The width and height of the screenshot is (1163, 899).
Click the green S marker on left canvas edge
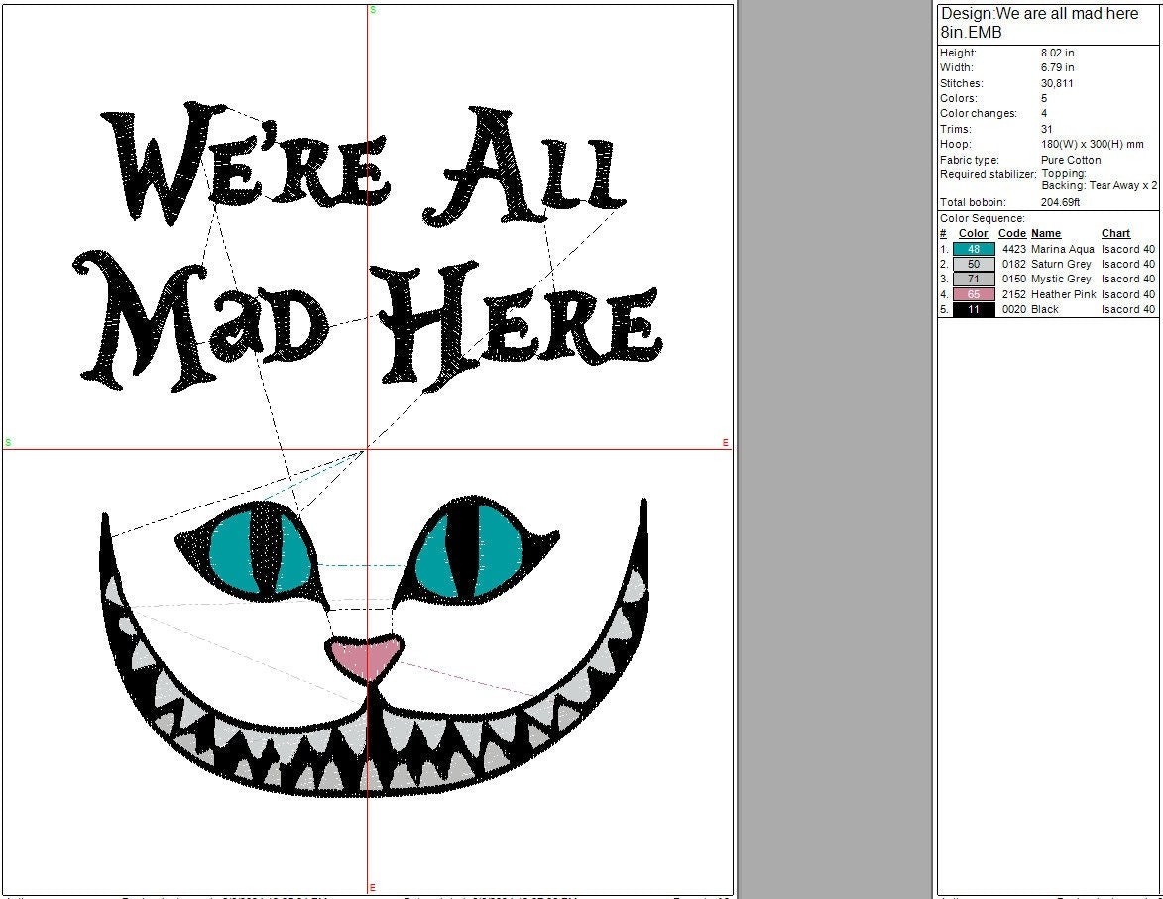point(8,443)
